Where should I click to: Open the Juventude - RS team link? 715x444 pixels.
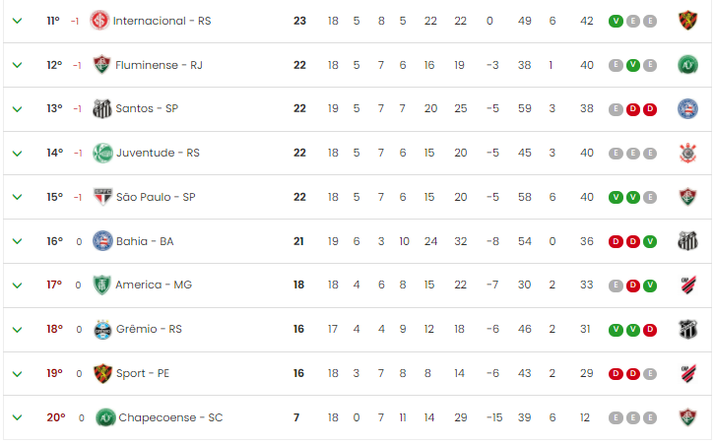[158, 153]
